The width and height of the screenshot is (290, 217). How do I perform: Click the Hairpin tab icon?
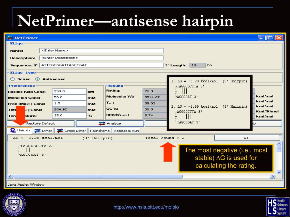(x=12, y=131)
